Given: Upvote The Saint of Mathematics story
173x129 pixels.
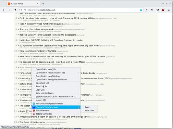Looking at the screenshot, I should [x=19, y=122].
